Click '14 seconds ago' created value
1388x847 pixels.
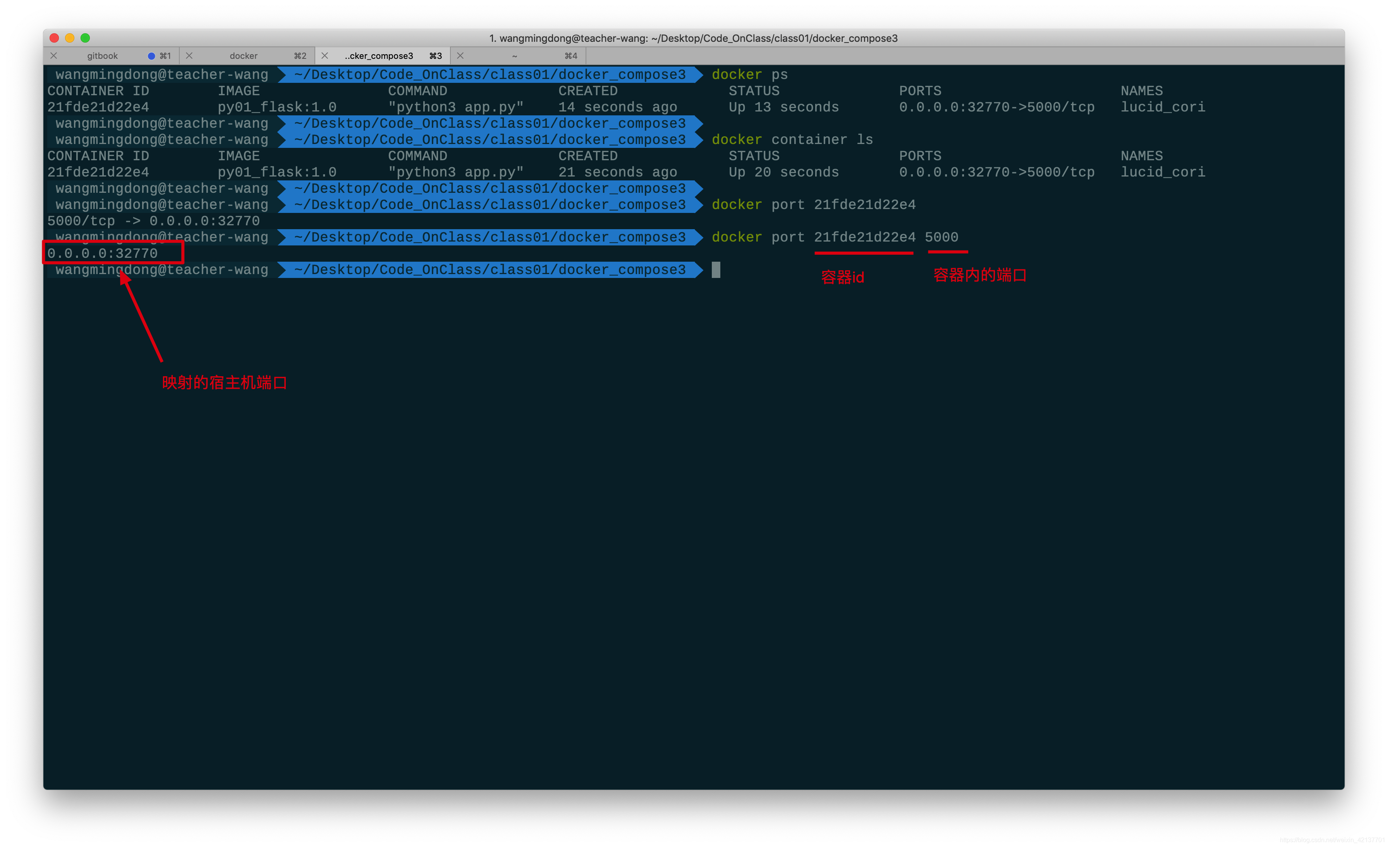617,107
